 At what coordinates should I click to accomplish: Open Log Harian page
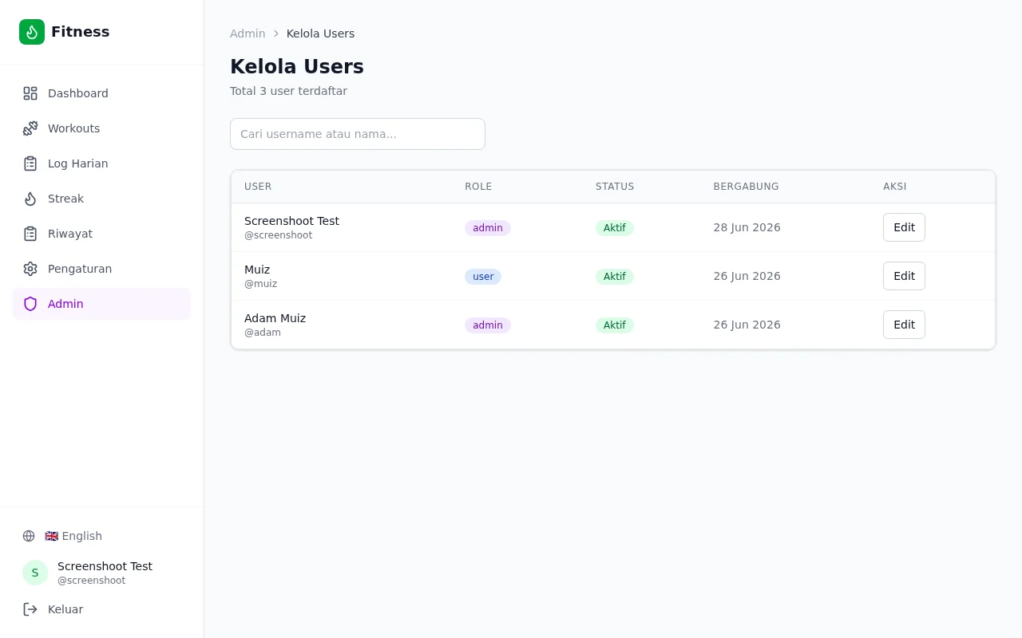pyautogui.click(x=101, y=163)
